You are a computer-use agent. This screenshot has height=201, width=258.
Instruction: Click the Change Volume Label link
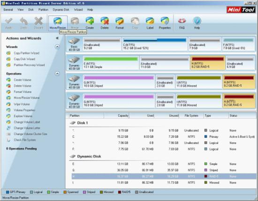point(27,122)
